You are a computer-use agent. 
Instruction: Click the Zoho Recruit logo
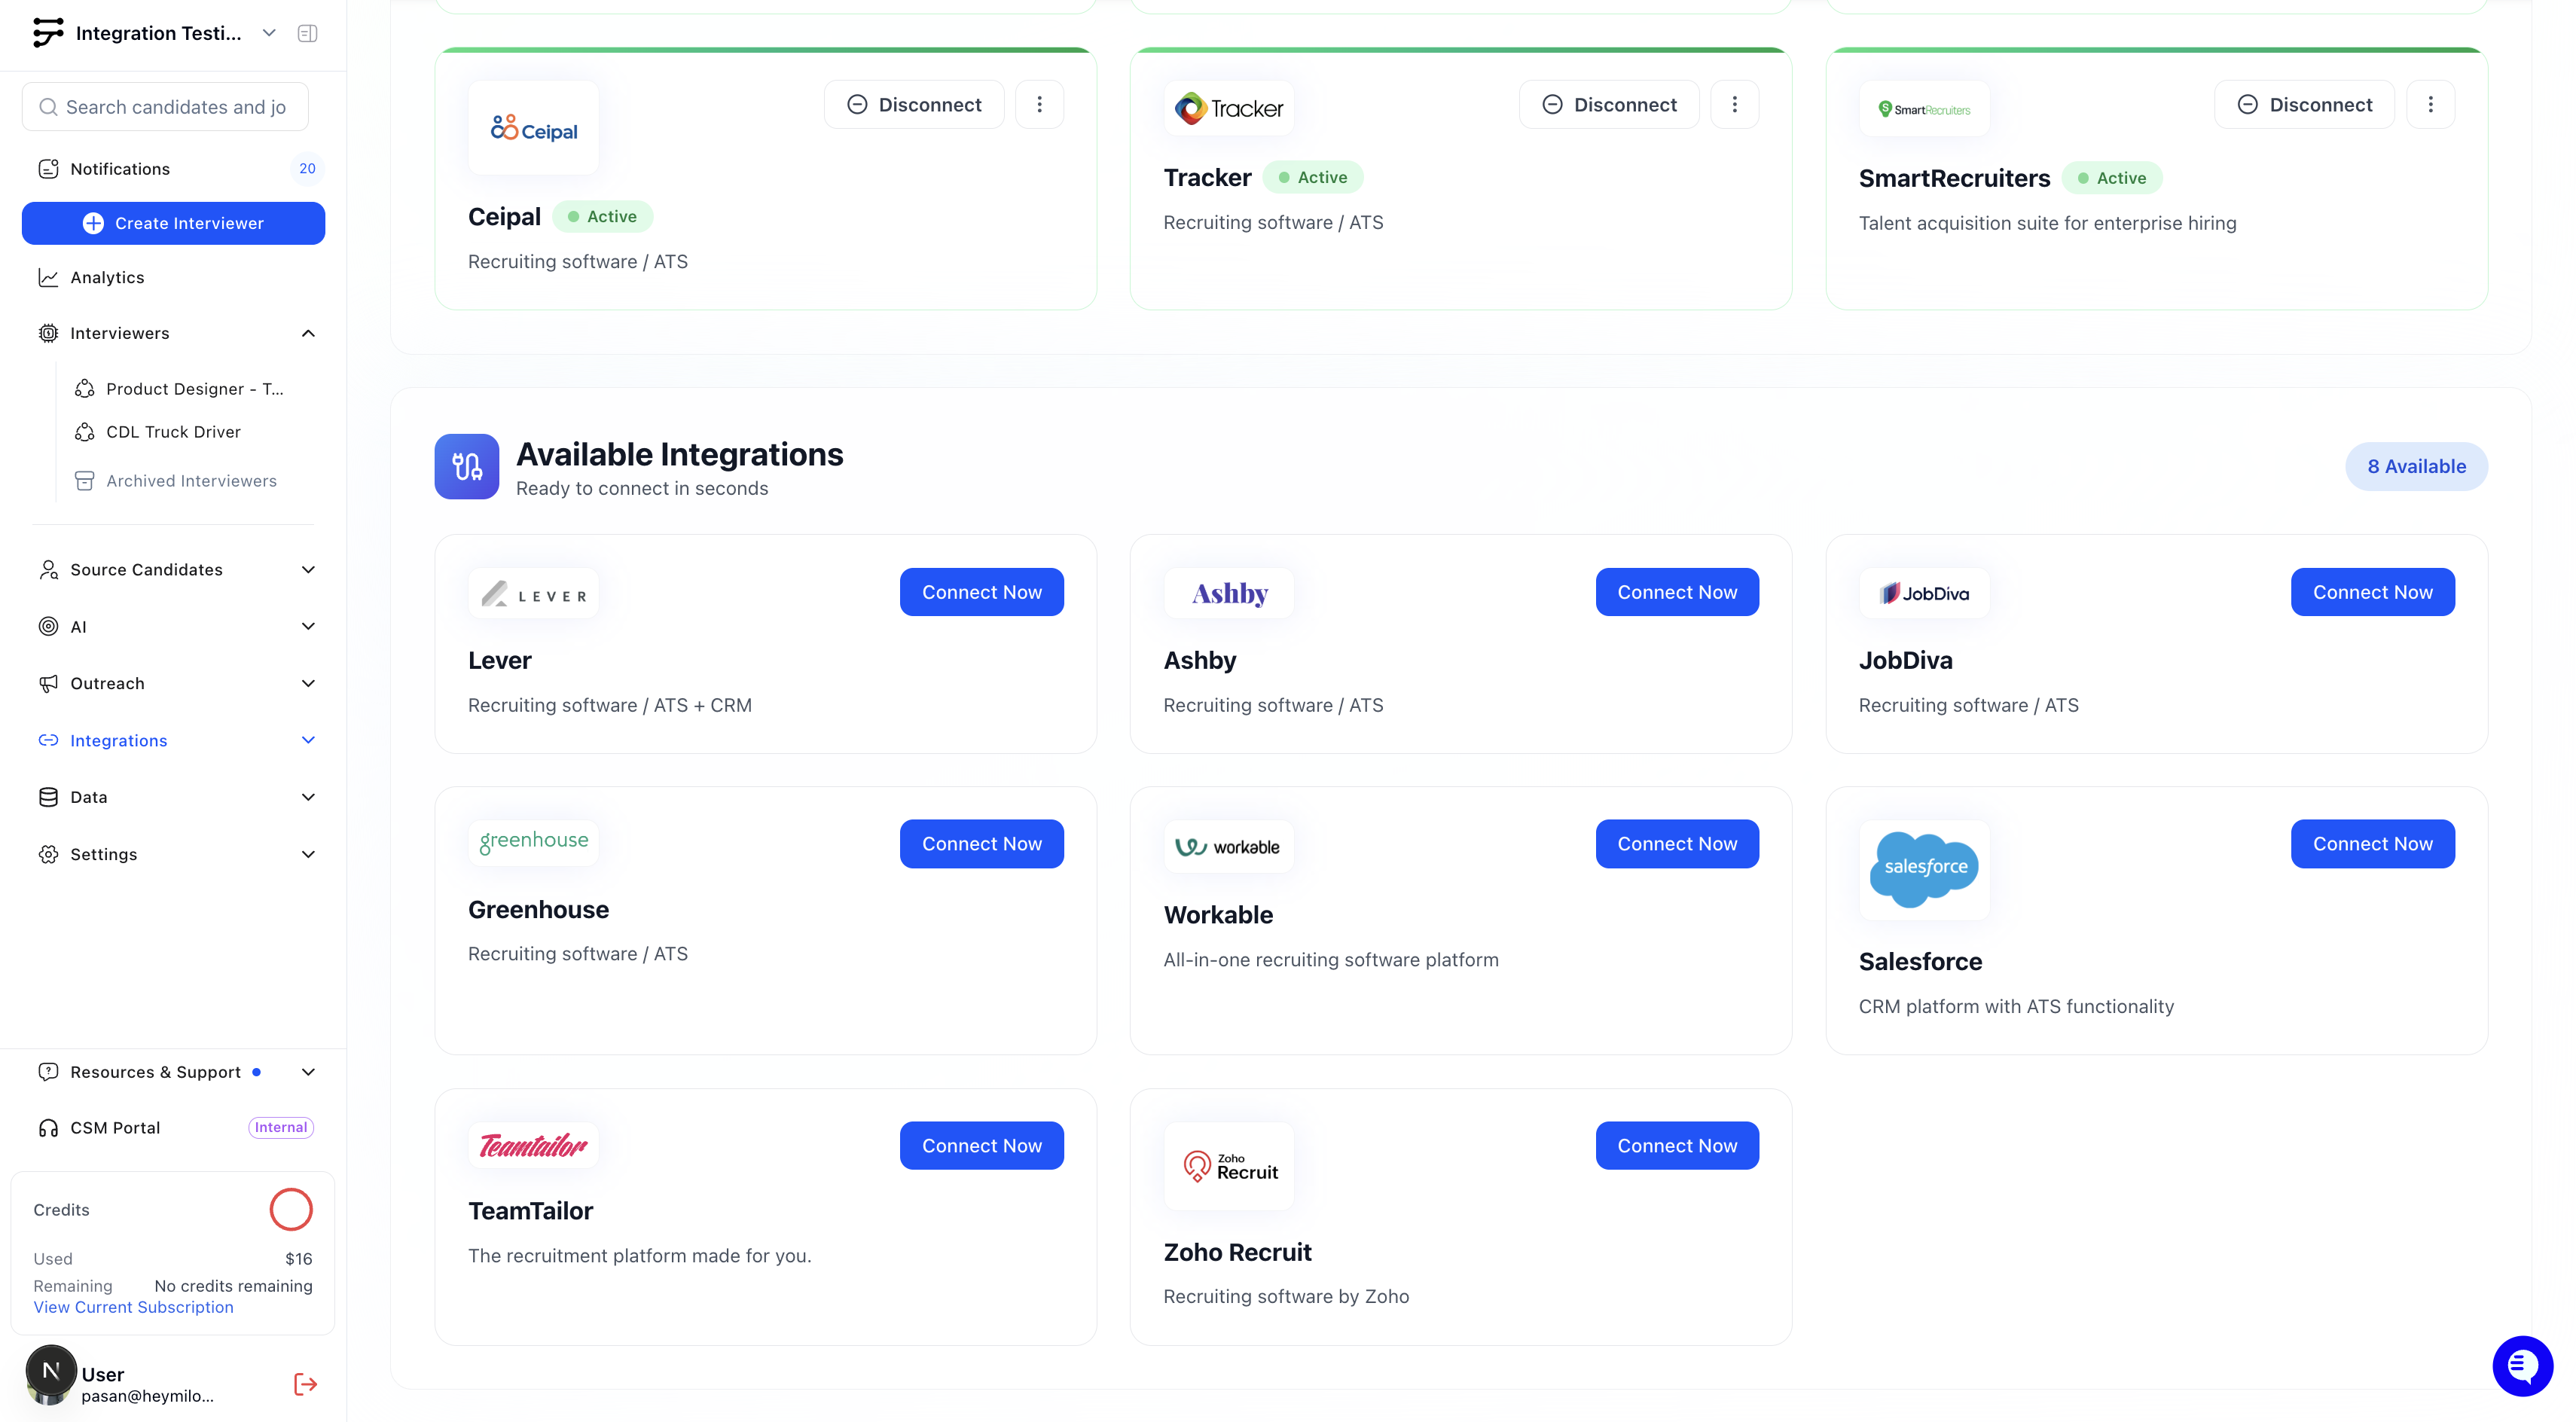click(x=1229, y=1166)
